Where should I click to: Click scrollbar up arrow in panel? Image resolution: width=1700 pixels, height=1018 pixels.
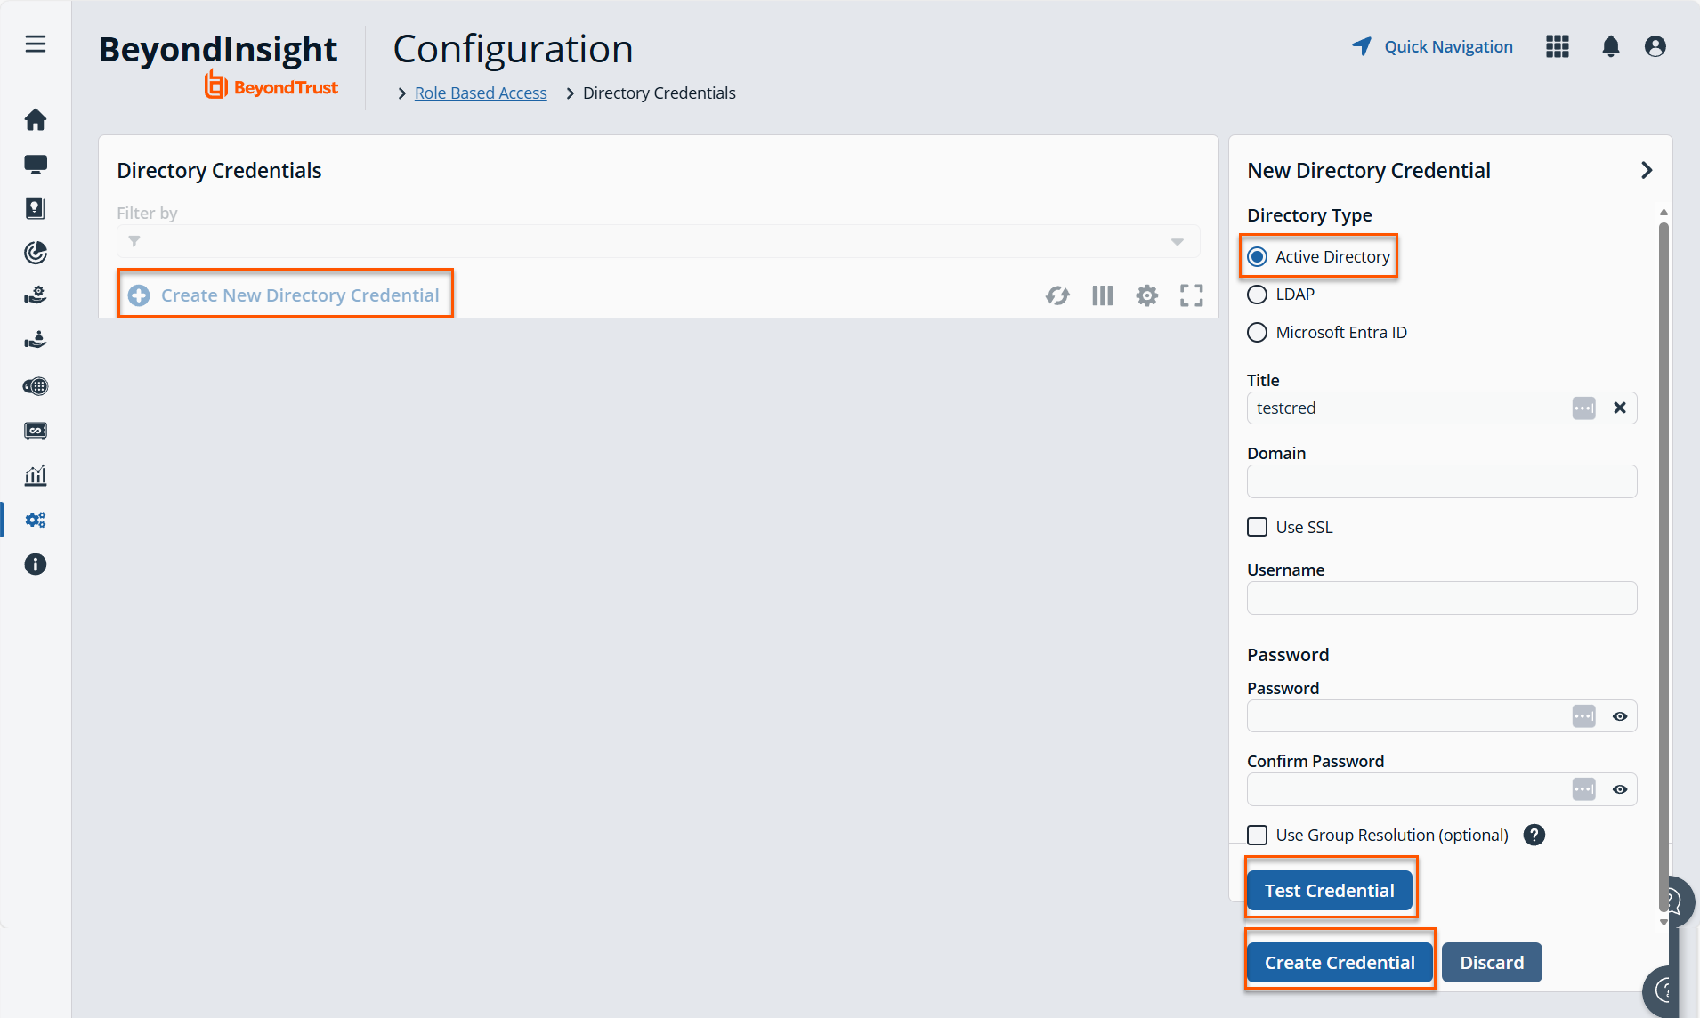[x=1664, y=213]
